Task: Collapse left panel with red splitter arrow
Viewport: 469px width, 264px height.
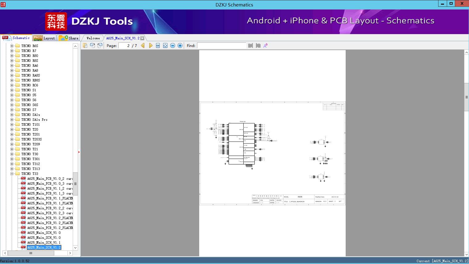Action: [x=79, y=152]
